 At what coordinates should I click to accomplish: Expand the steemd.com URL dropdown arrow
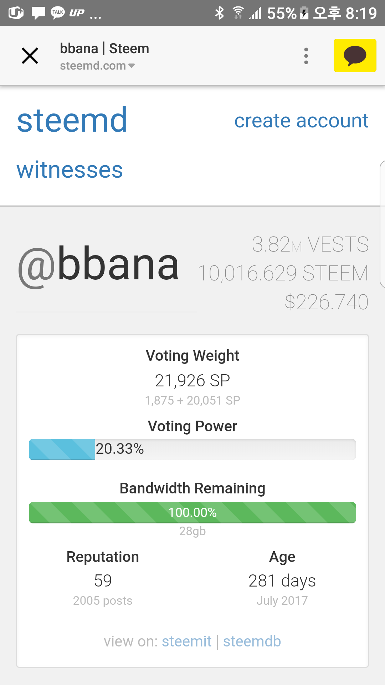[132, 66]
